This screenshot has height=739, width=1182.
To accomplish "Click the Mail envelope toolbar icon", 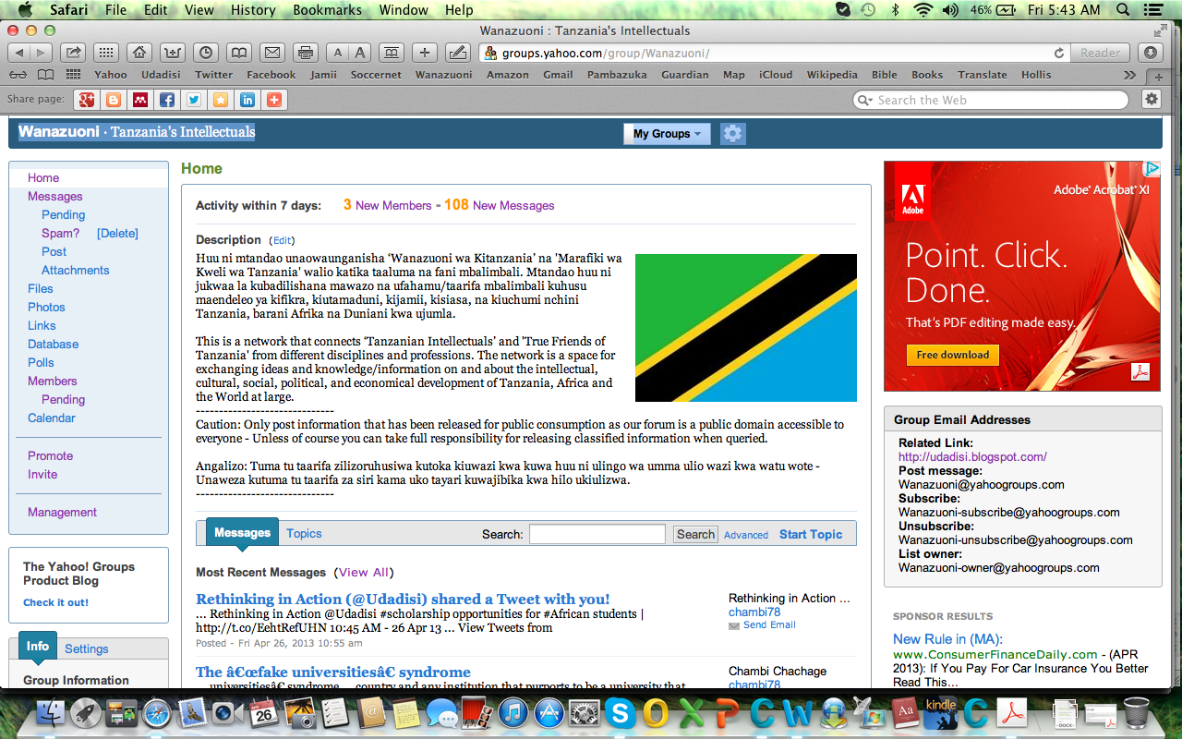I will click(x=271, y=53).
